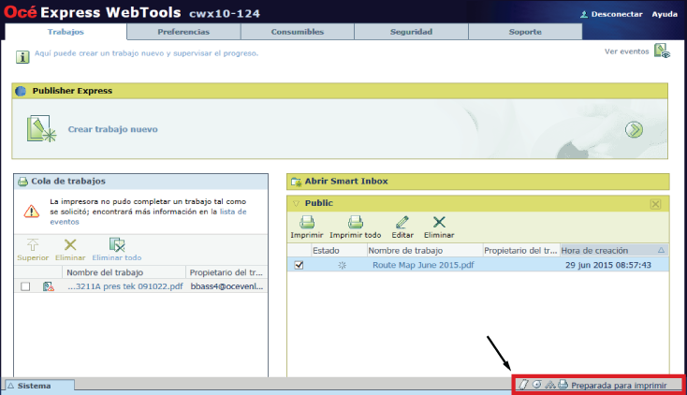The image size is (687, 395).
Task: Open the Ayuda link
Action: click(x=665, y=14)
